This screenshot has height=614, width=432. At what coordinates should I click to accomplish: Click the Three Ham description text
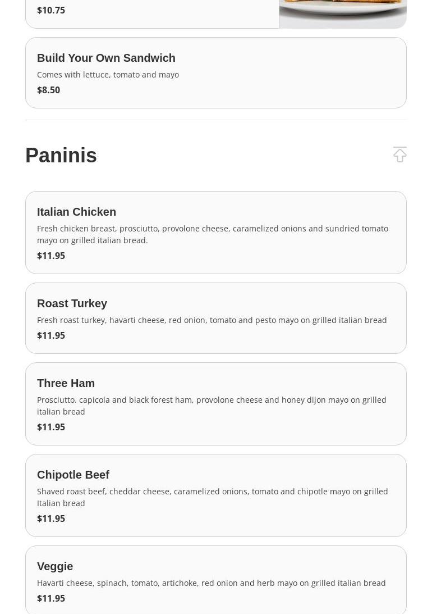211,406
